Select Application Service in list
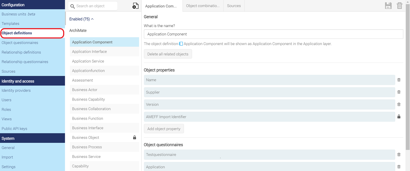410x171 pixels. coord(104,61)
